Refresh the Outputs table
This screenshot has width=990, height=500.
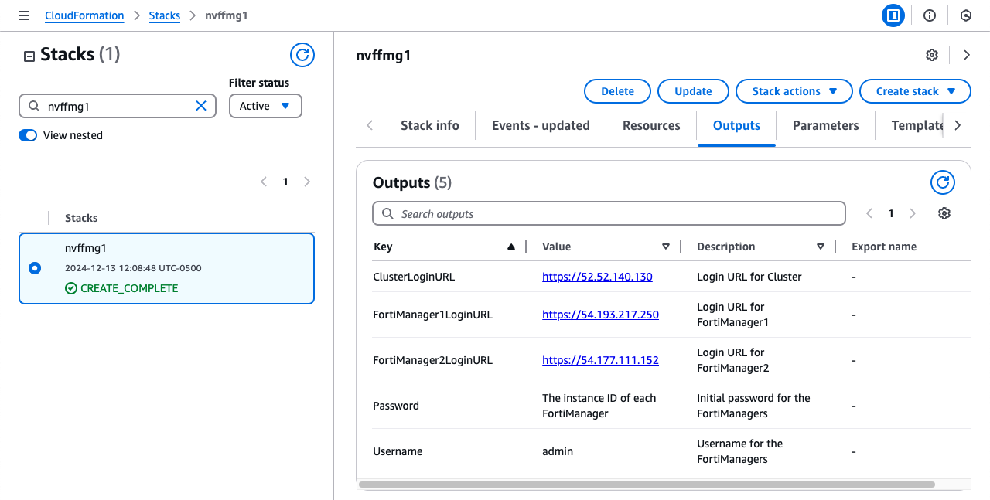[942, 183]
